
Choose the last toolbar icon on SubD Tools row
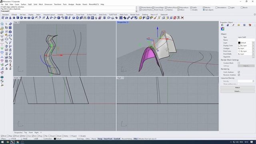182,18
